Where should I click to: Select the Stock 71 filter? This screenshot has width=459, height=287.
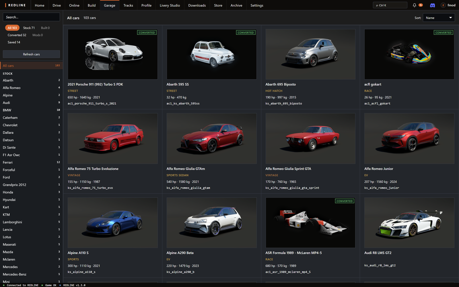point(29,28)
